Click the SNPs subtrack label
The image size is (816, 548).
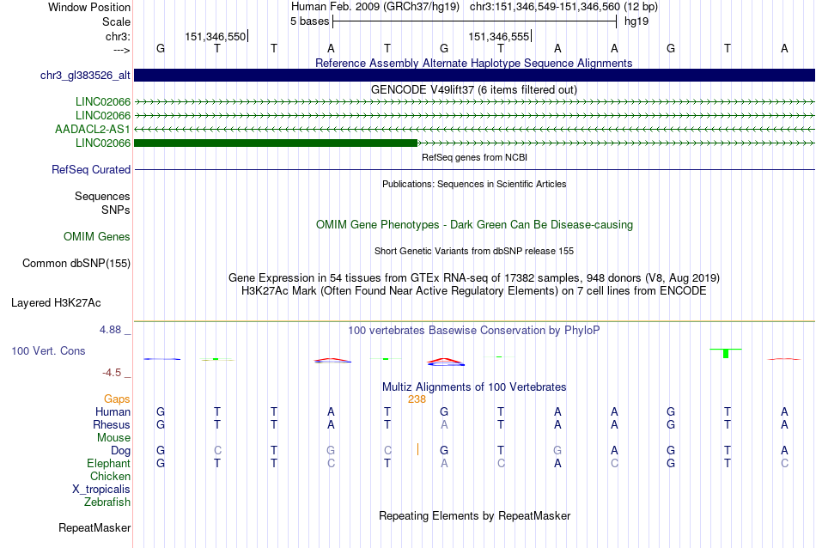point(116,210)
